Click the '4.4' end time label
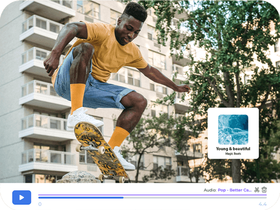 [x=262, y=204]
